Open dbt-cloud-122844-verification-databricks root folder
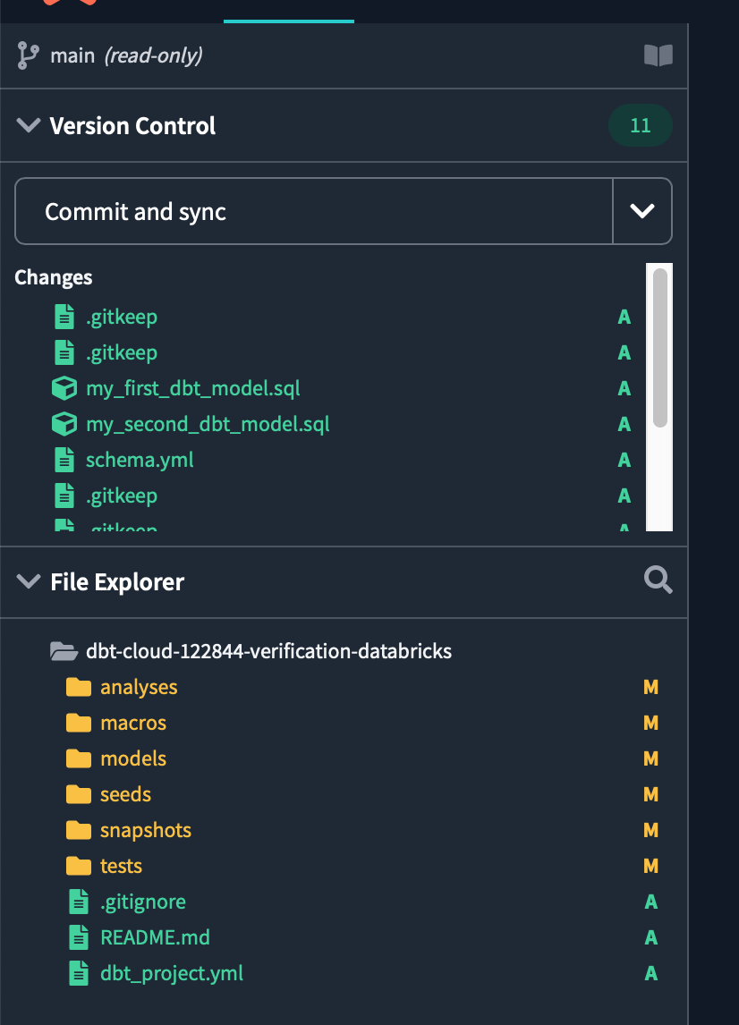739x1025 pixels. coord(268,651)
